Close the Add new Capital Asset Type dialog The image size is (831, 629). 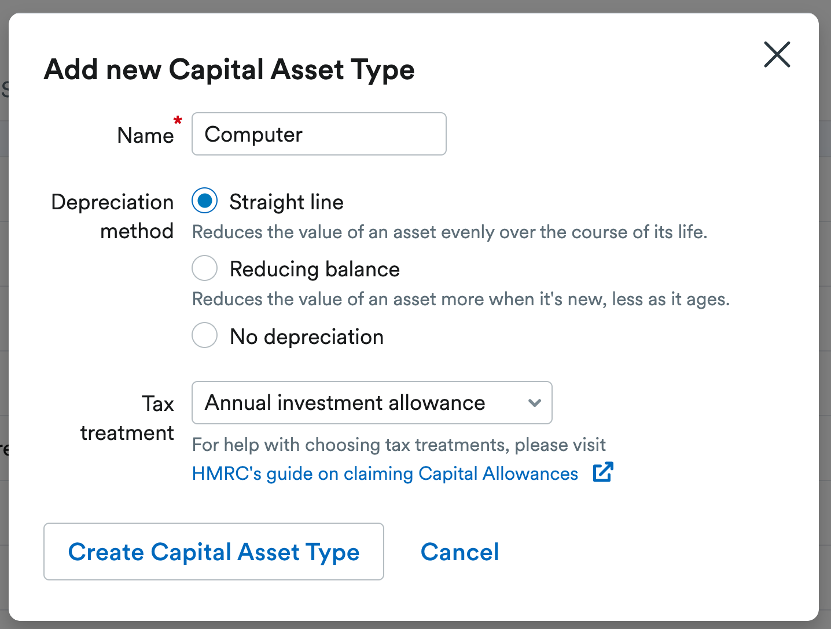pos(777,54)
